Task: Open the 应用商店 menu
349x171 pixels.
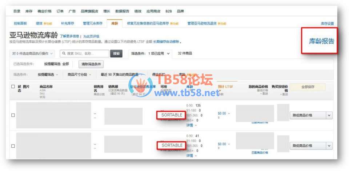Action: tap(153, 11)
